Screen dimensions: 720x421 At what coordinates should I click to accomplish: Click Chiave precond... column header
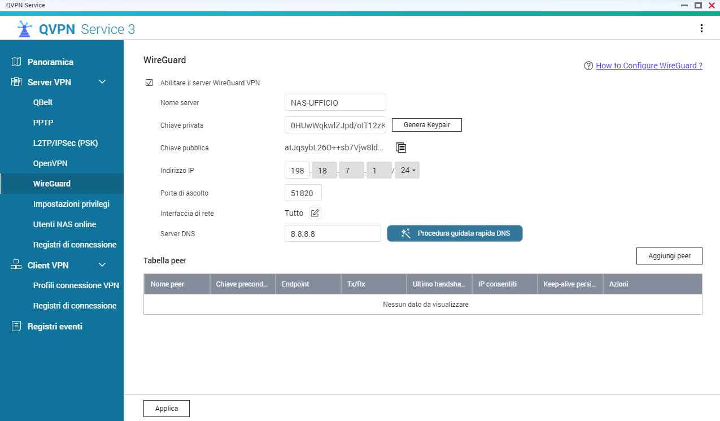click(242, 284)
